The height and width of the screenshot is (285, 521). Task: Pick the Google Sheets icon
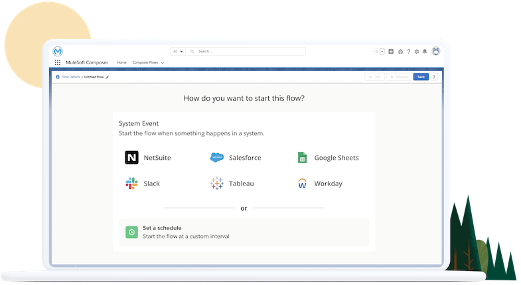point(301,158)
